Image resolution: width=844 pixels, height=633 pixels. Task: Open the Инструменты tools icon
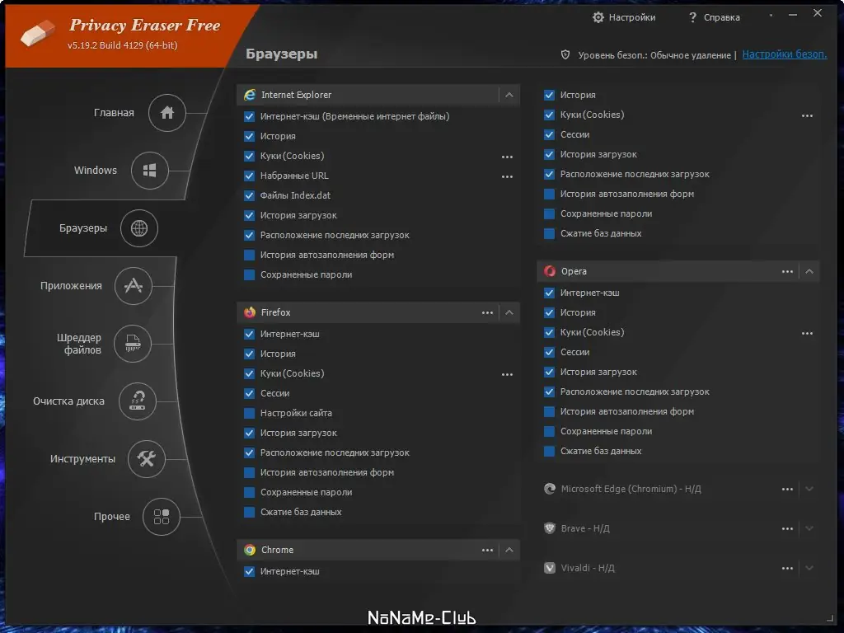point(147,459)
